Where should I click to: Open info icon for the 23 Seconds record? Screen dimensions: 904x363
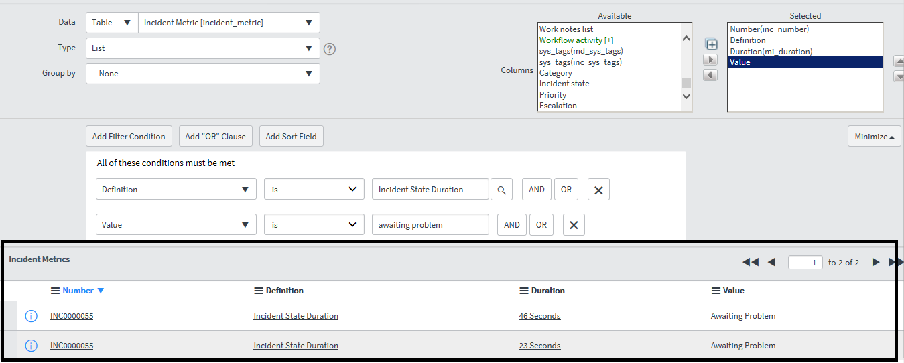pyautogui.click(x=31, y=346)
